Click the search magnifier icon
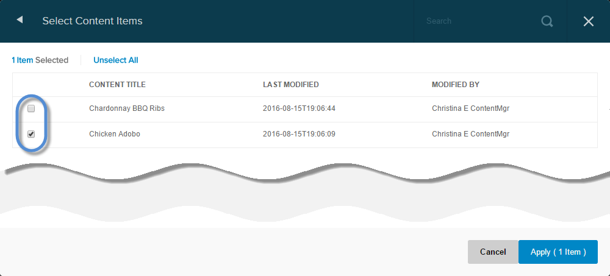This screenshot has width=610, height=276. pos(547,21)
